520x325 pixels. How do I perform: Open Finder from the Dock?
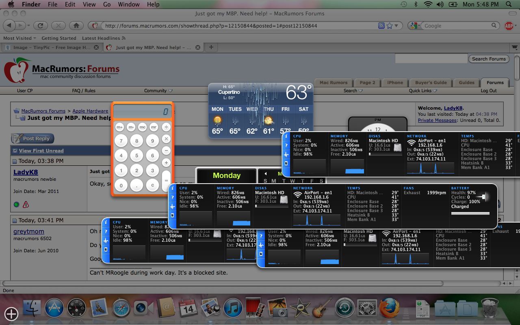point(32,308)
